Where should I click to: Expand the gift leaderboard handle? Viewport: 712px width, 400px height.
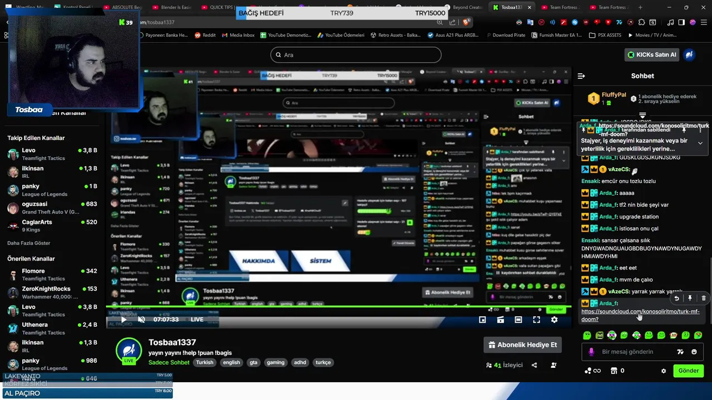642,116
